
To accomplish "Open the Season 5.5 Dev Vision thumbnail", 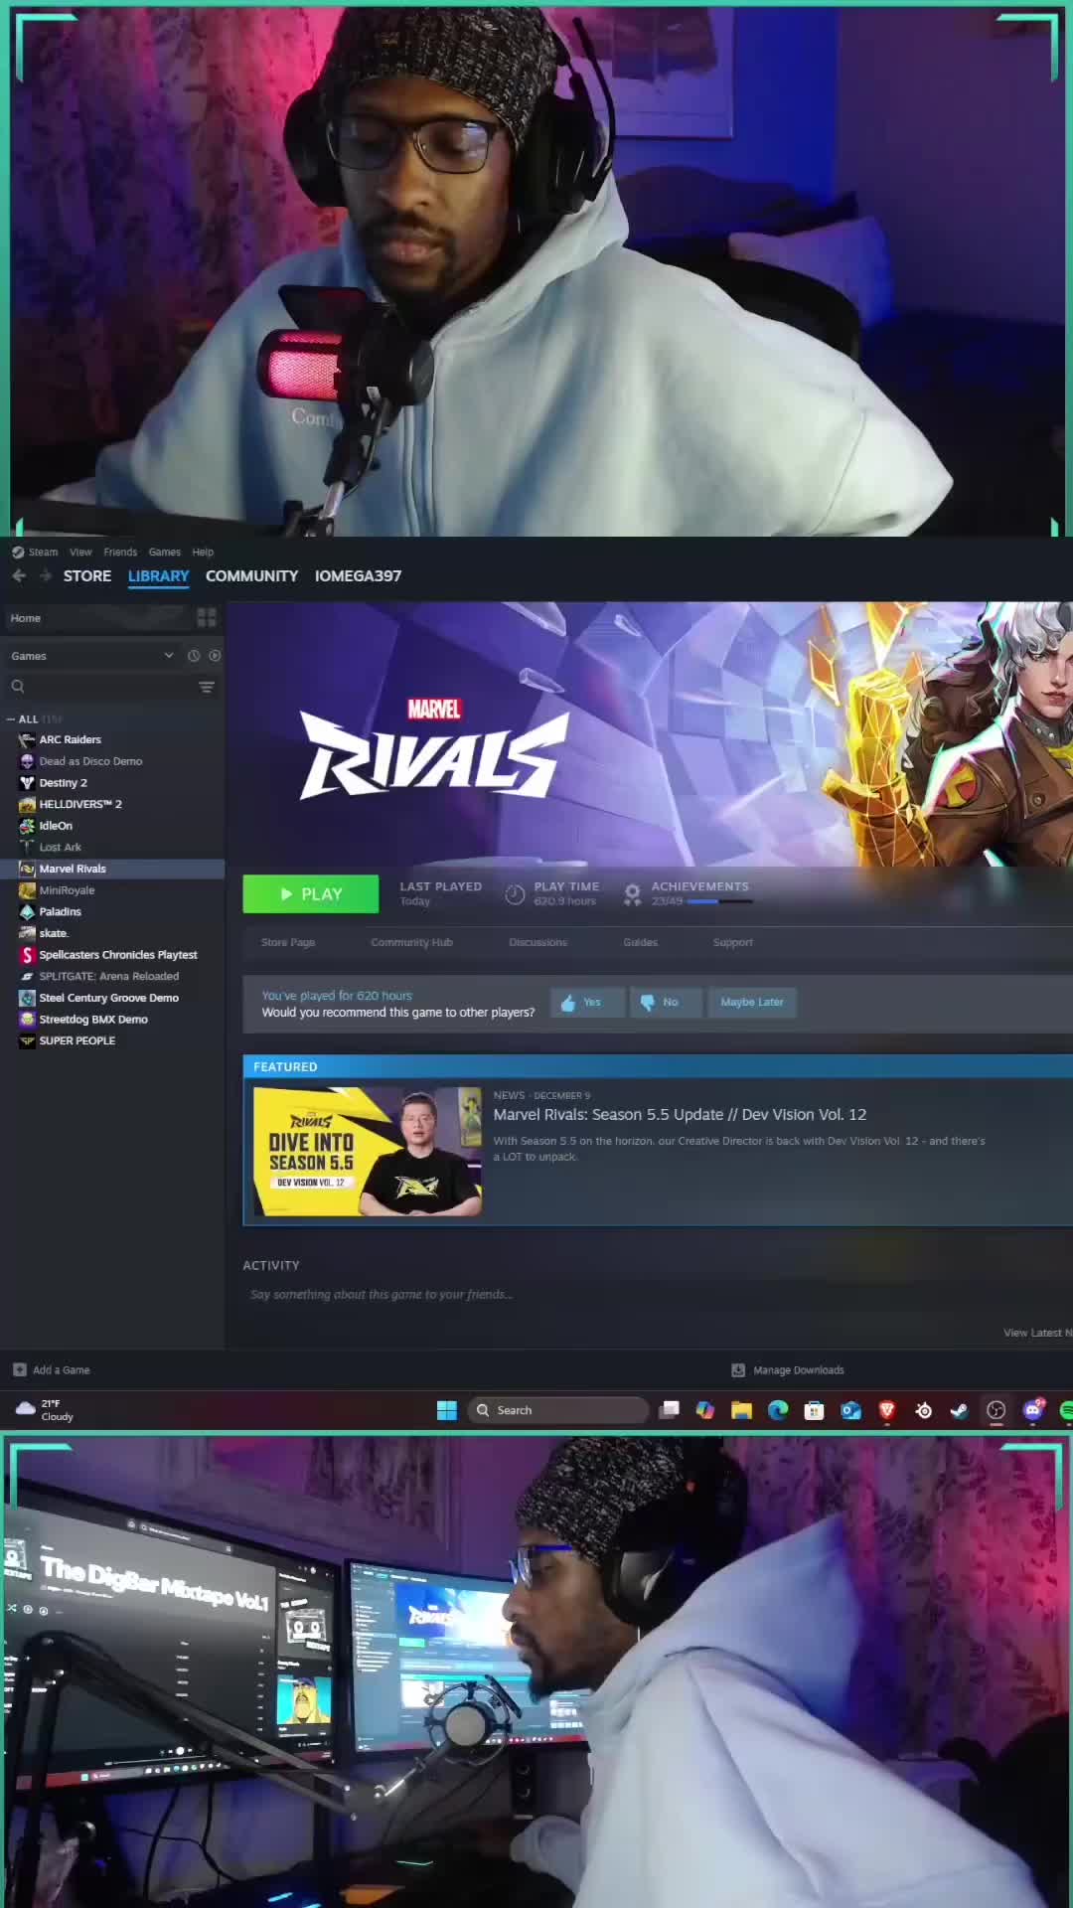I will [368, 1151].
